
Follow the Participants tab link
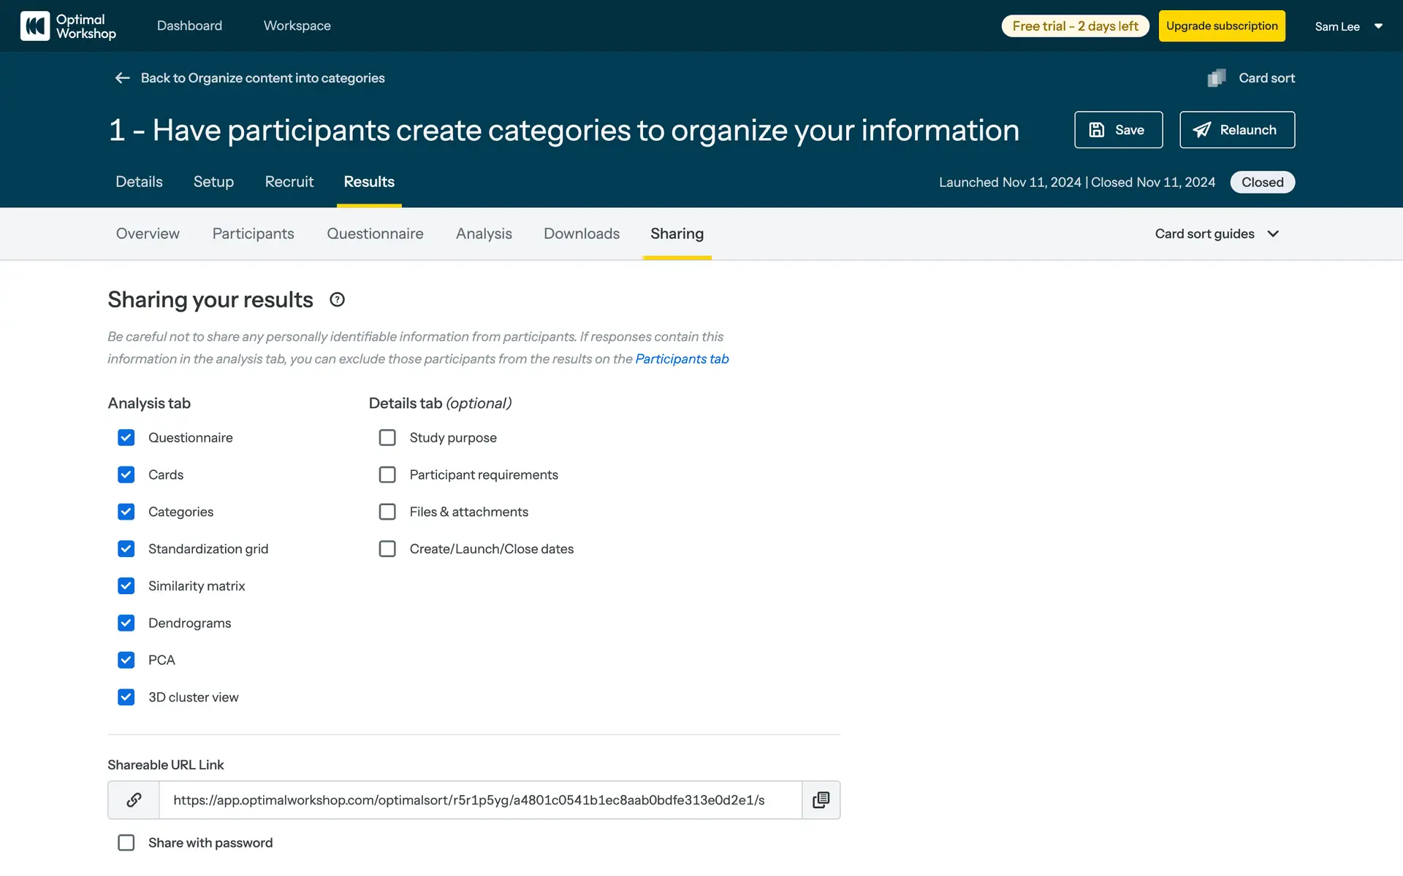pos(682,359)
